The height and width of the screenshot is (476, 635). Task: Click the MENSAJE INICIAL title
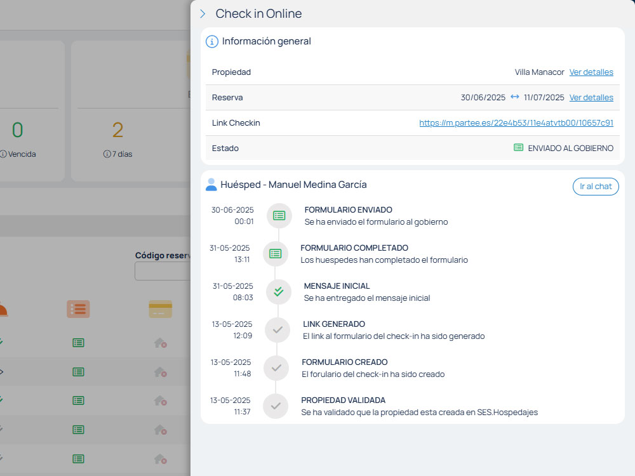click(337, 286)
